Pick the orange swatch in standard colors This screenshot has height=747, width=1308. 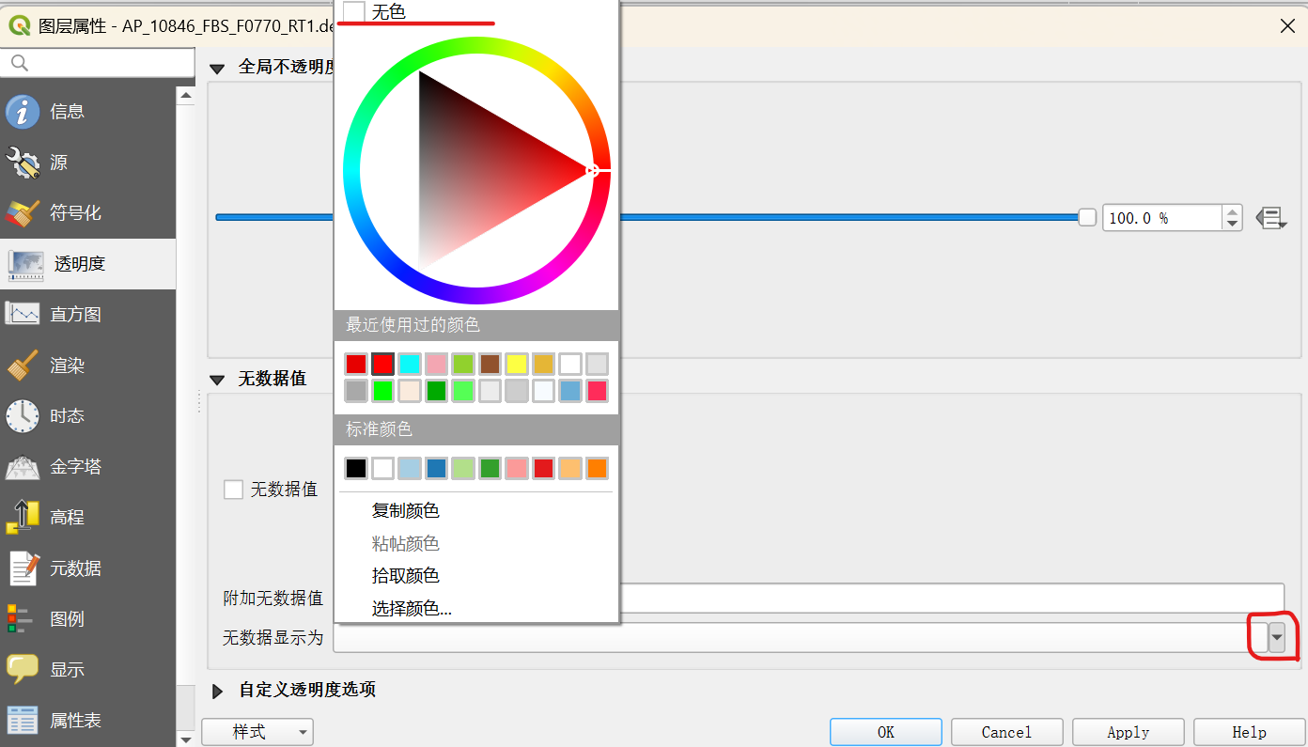tap(597, 468)
